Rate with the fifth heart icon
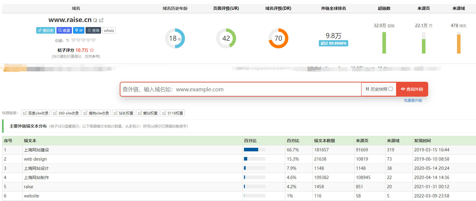The image size is (476, 201). [93, 40]
